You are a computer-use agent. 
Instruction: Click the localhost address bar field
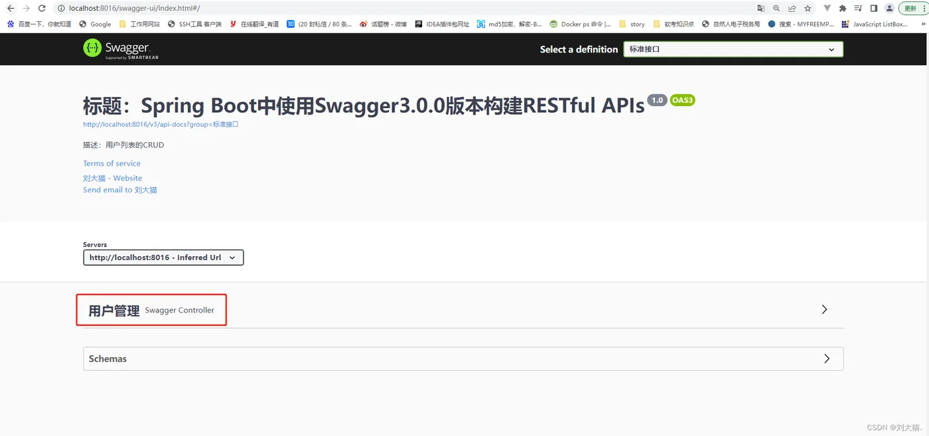click(x=398, y=9)
